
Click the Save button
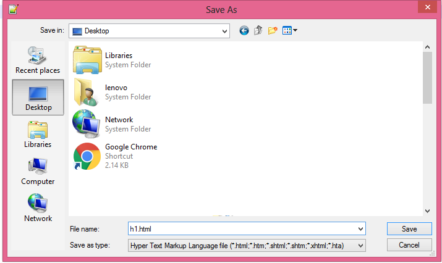click(x=409, y=229)
